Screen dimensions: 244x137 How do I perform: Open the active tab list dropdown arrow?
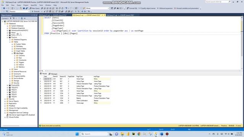(242, 15)
